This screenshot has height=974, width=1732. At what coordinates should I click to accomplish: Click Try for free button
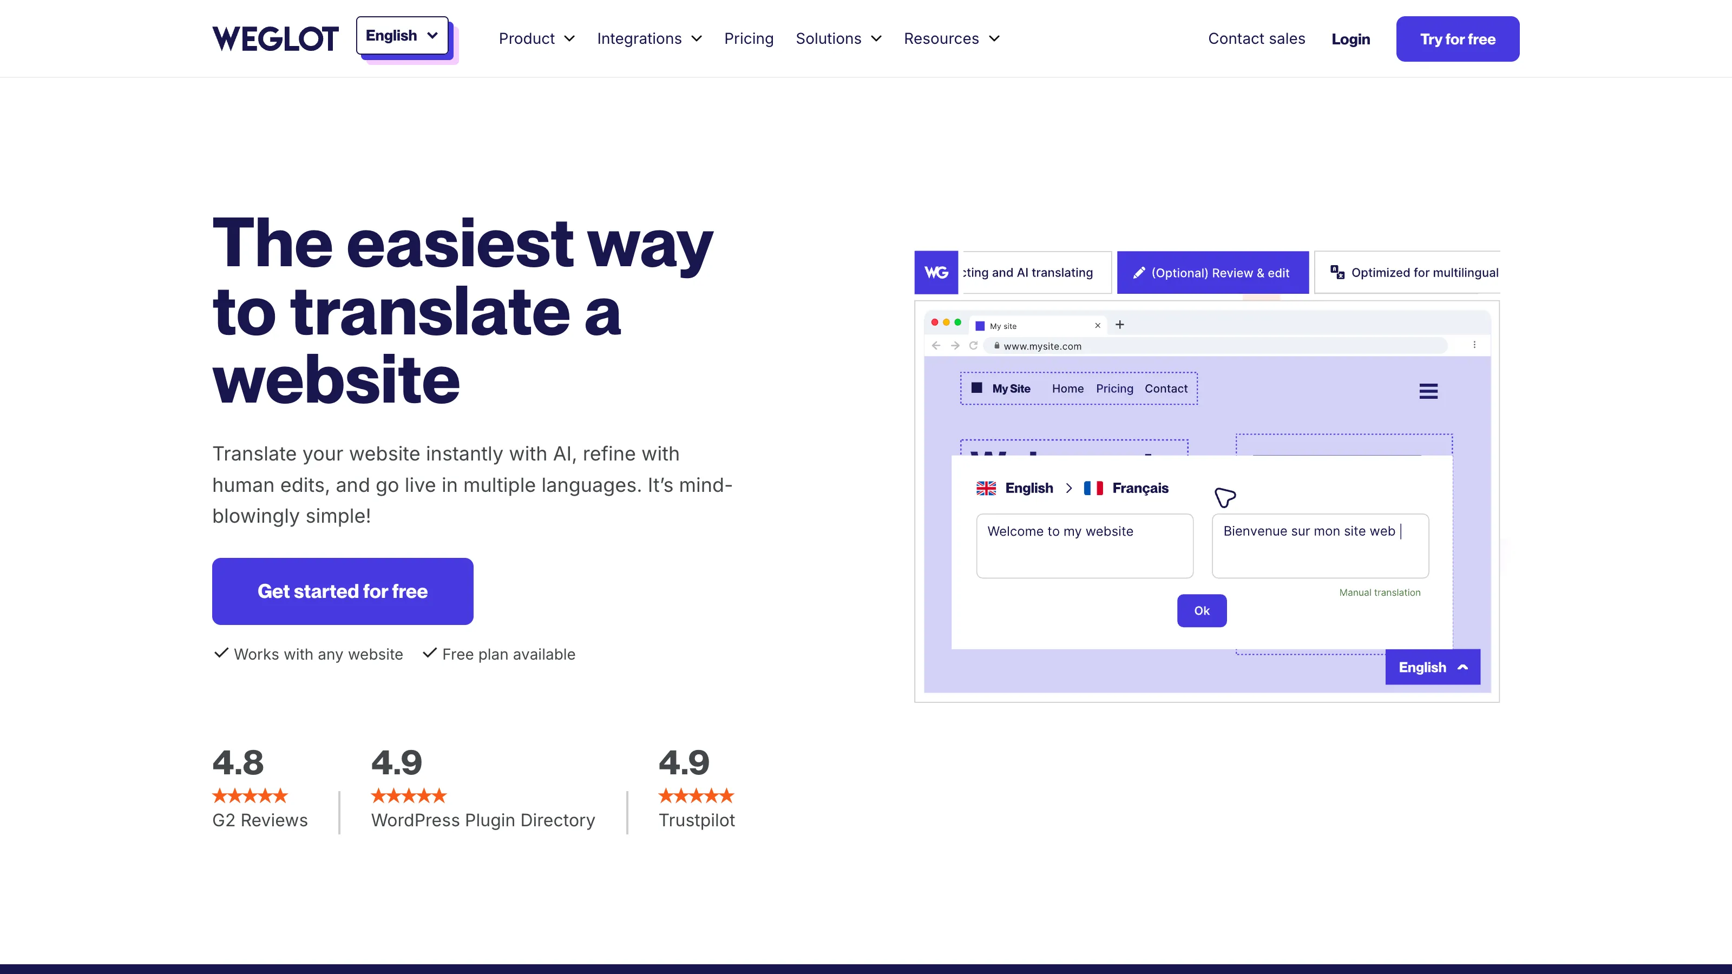1457,39
